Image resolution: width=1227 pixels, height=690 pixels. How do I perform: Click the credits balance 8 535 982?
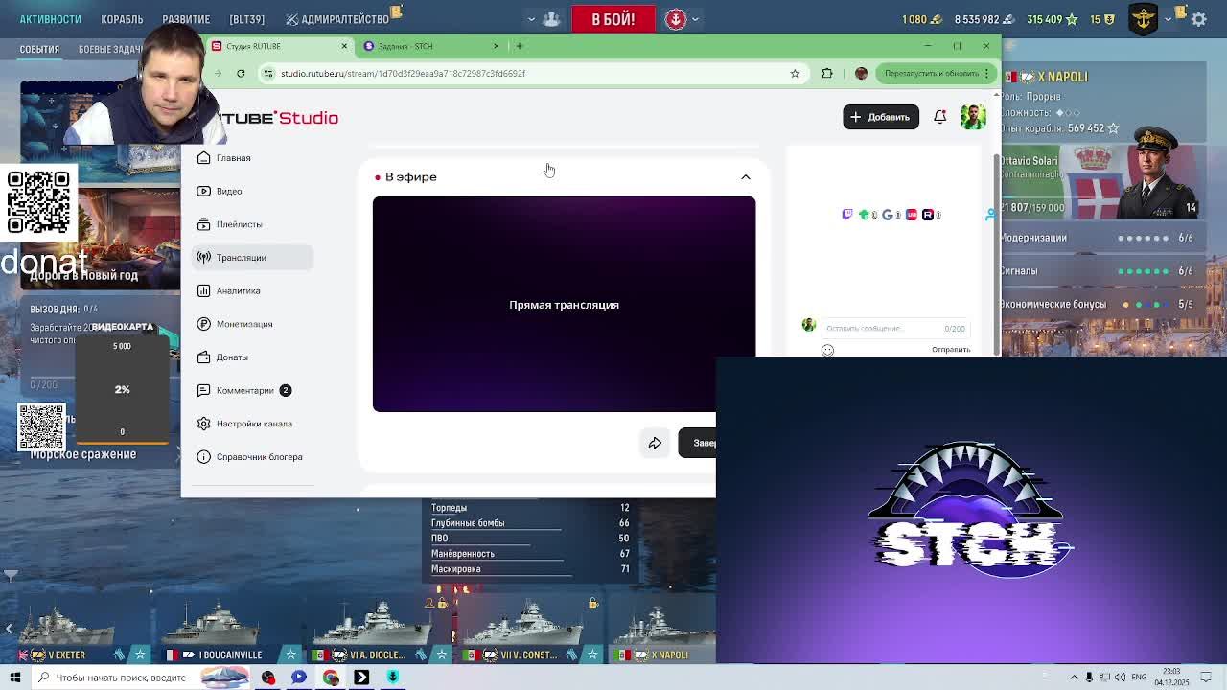pos(984,19)
